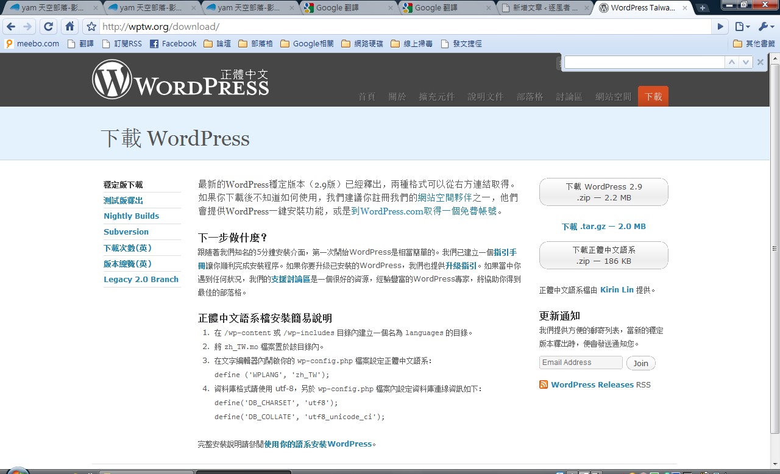The height and width of the screenshot is (474, 780).
Task: Open the wrench settings menu
Action: coord(765,27)
